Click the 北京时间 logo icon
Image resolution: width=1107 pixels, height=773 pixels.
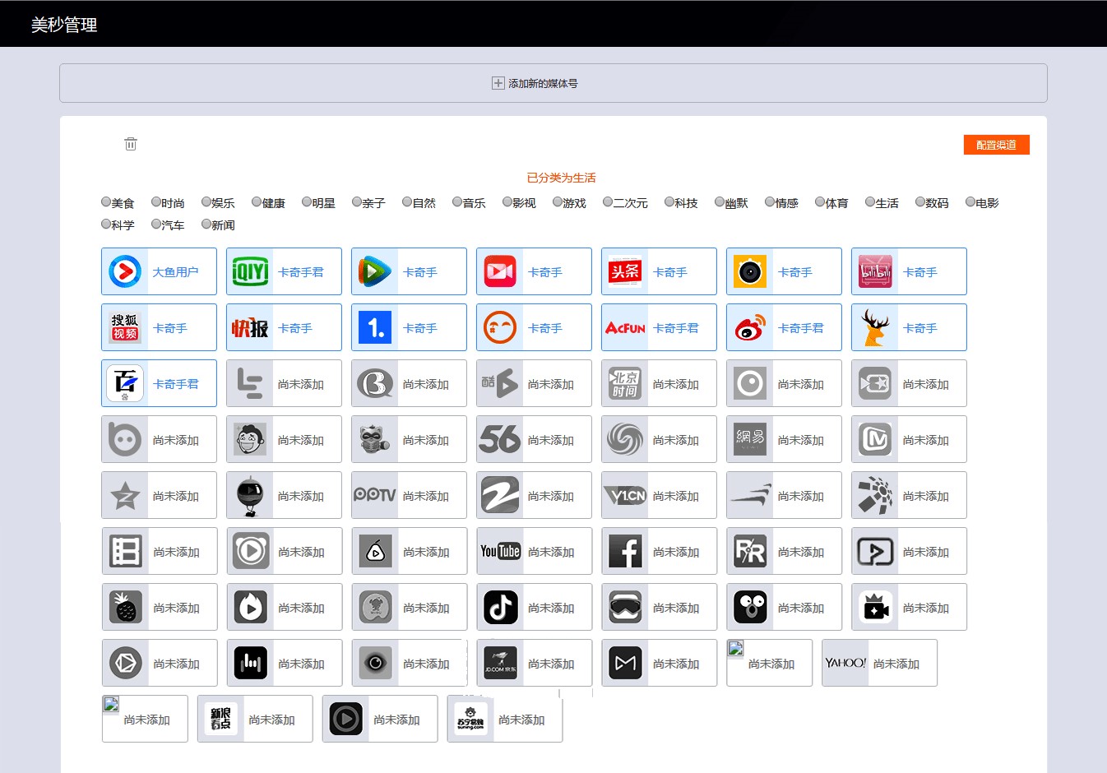click(x=625, y=383)
